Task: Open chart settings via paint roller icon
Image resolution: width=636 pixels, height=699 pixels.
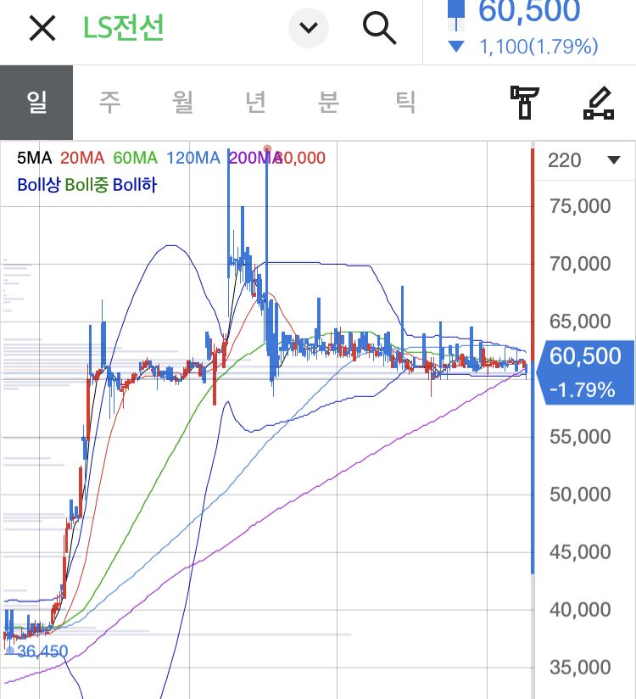Action: (525, 103)
